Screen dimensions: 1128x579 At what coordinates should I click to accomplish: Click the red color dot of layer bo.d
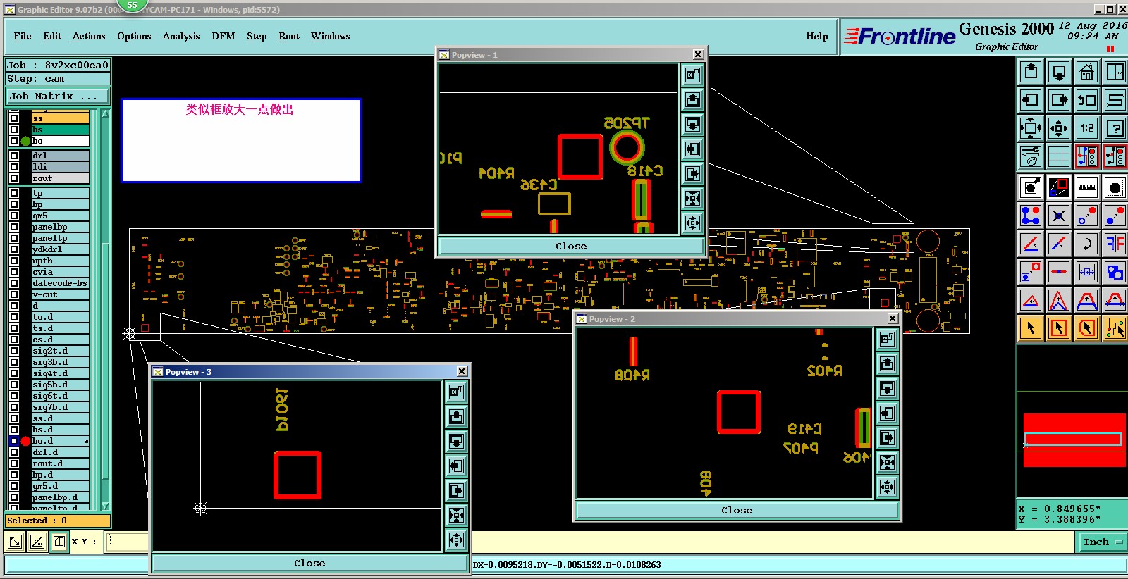click(x=26, y=441)
